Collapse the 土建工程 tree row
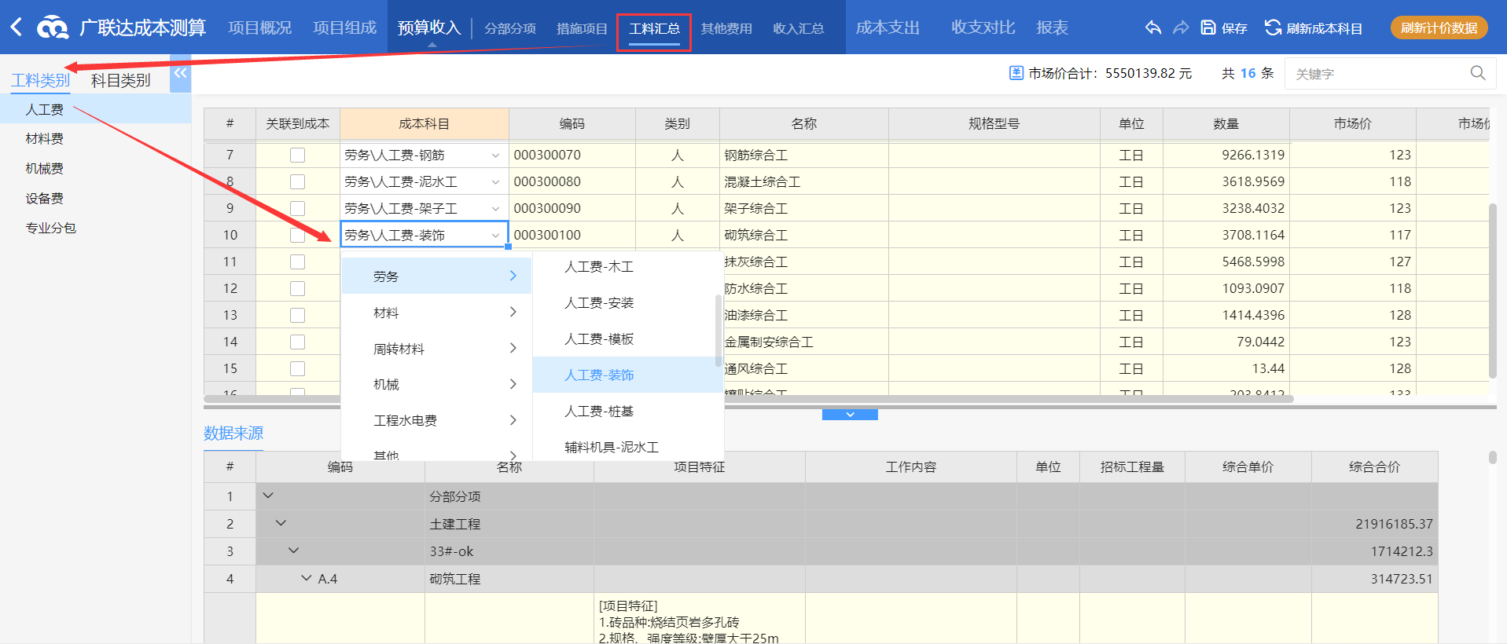1507x644 pixels. pos(281,523)
